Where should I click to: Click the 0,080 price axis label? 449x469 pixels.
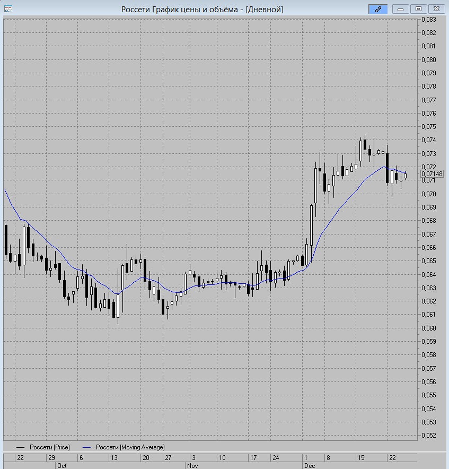(429, 60)
